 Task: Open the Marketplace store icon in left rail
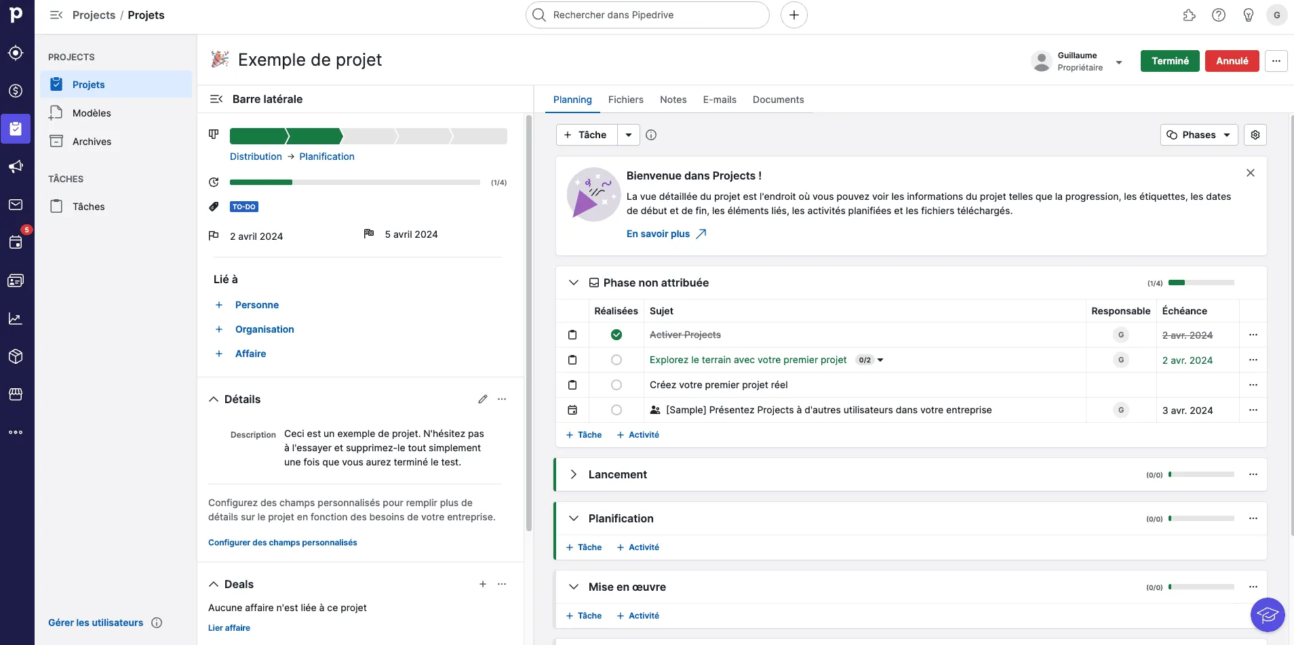[16, 394]
